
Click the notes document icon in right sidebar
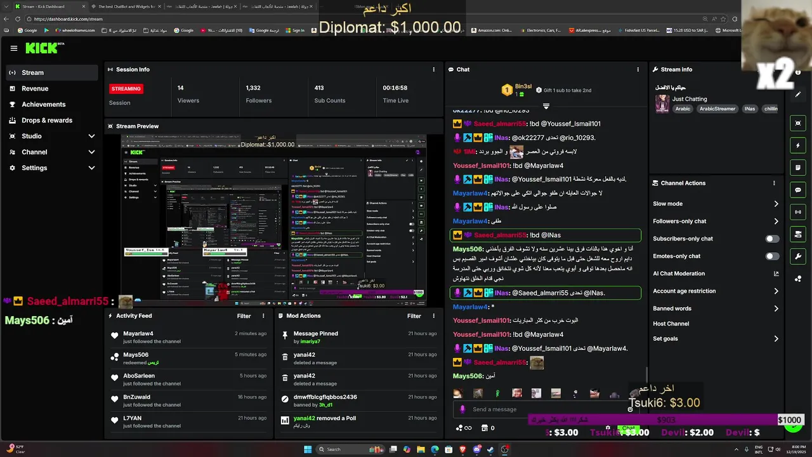point(798,168)
